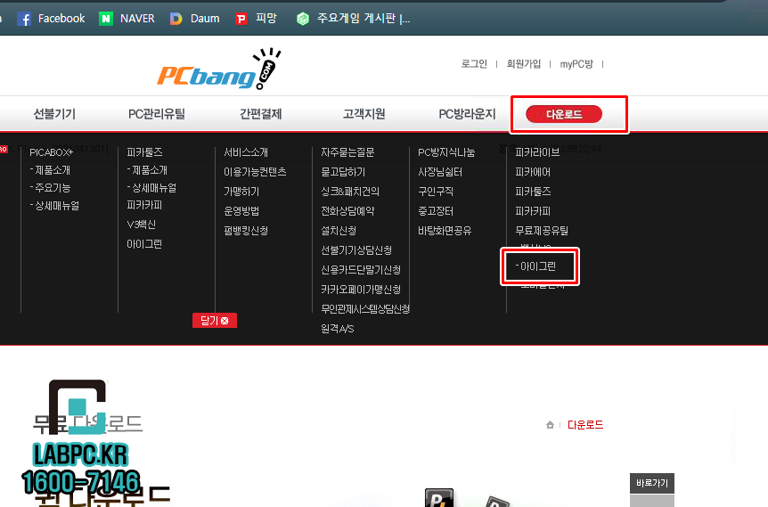
Task: Click 전화상담예약 link
Action: (347, 211)
